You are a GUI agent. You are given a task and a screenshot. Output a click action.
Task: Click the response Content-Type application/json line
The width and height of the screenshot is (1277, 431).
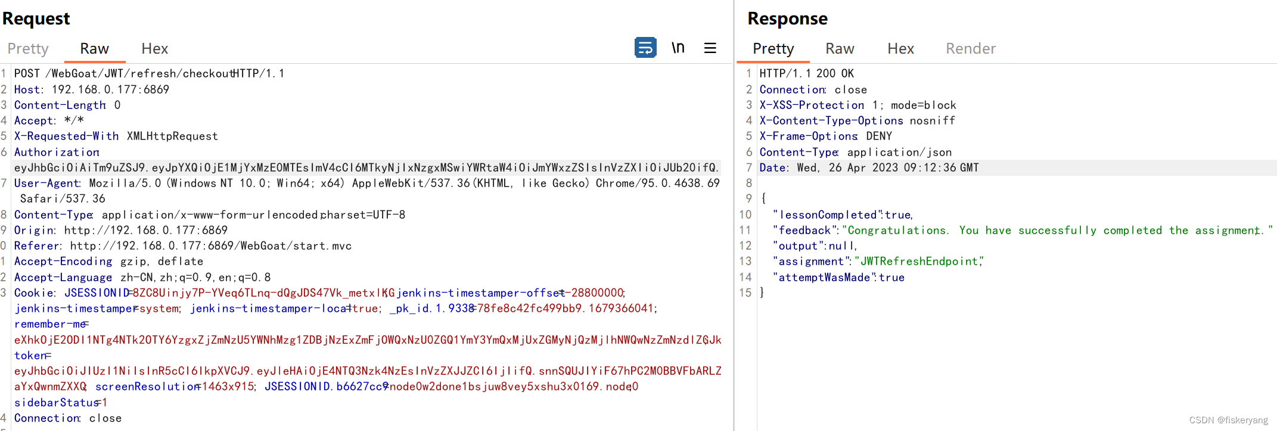(856, 152)
